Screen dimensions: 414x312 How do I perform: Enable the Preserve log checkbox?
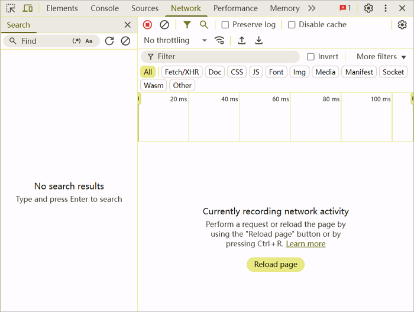[225, 25]
